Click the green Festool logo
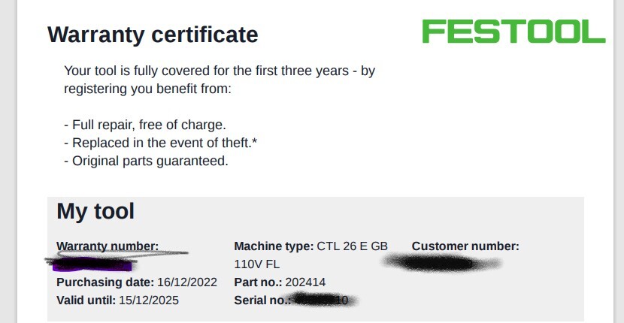This screenshot has height=323, width=624. click(x=513, y=31)
